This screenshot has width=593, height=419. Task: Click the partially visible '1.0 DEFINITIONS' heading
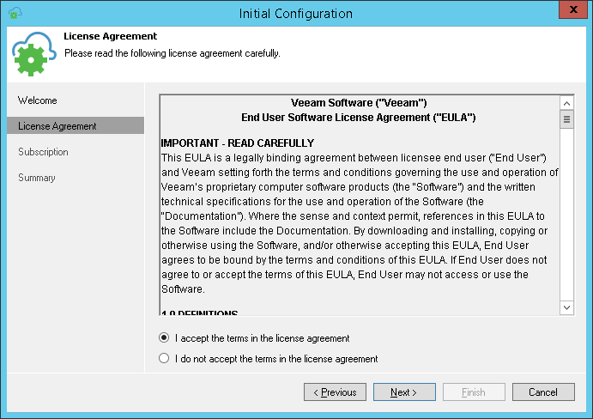200,313
